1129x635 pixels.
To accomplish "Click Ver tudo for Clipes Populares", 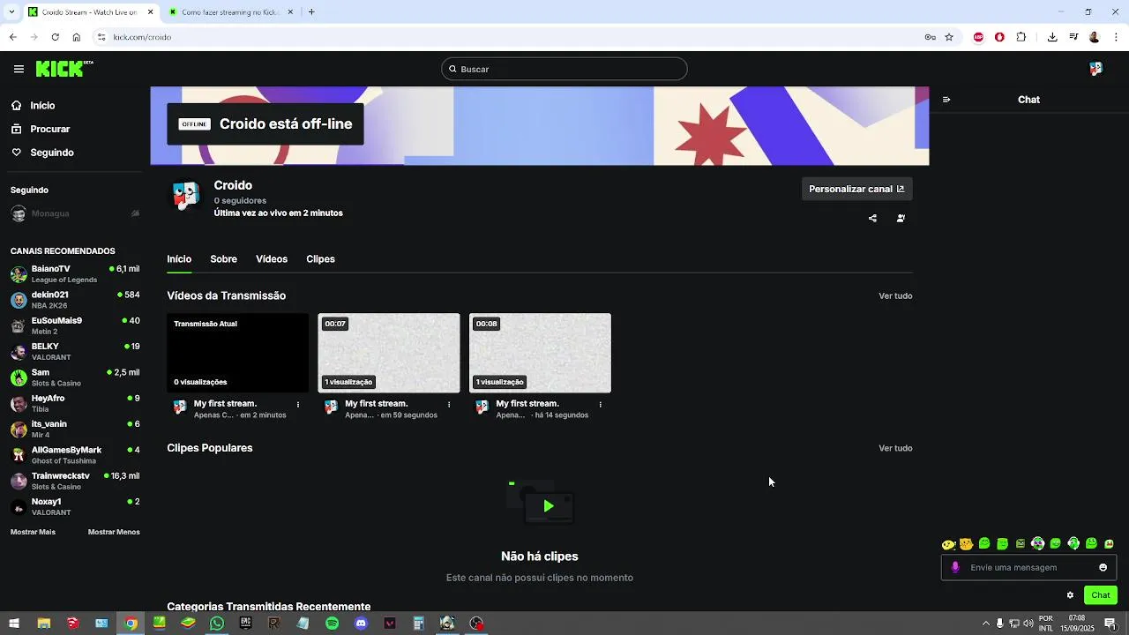I will [x=895, y=448].
